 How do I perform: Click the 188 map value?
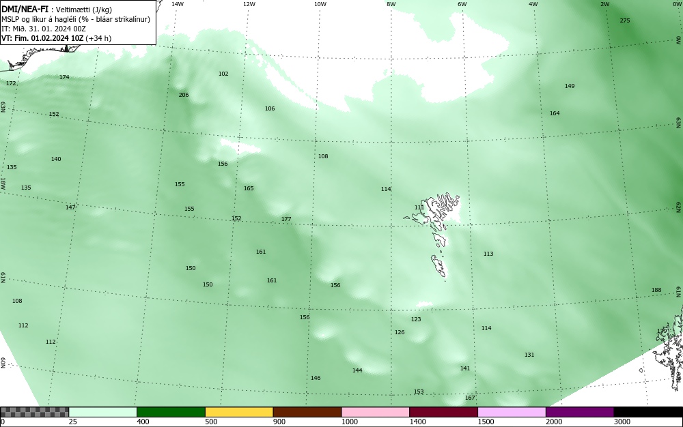click(x=656, y=290)
